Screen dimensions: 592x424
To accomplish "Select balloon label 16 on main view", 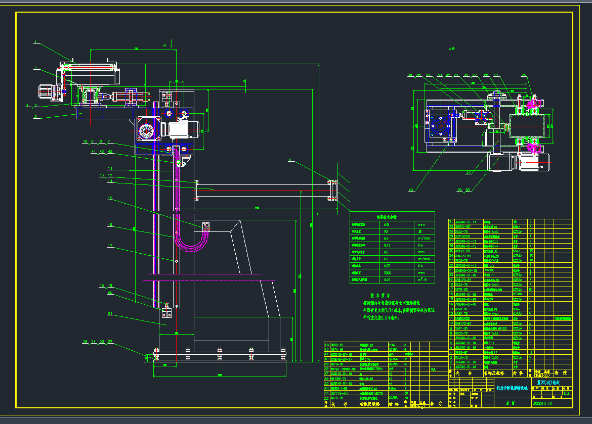I will pyautogui.click(x=110, y=225).
